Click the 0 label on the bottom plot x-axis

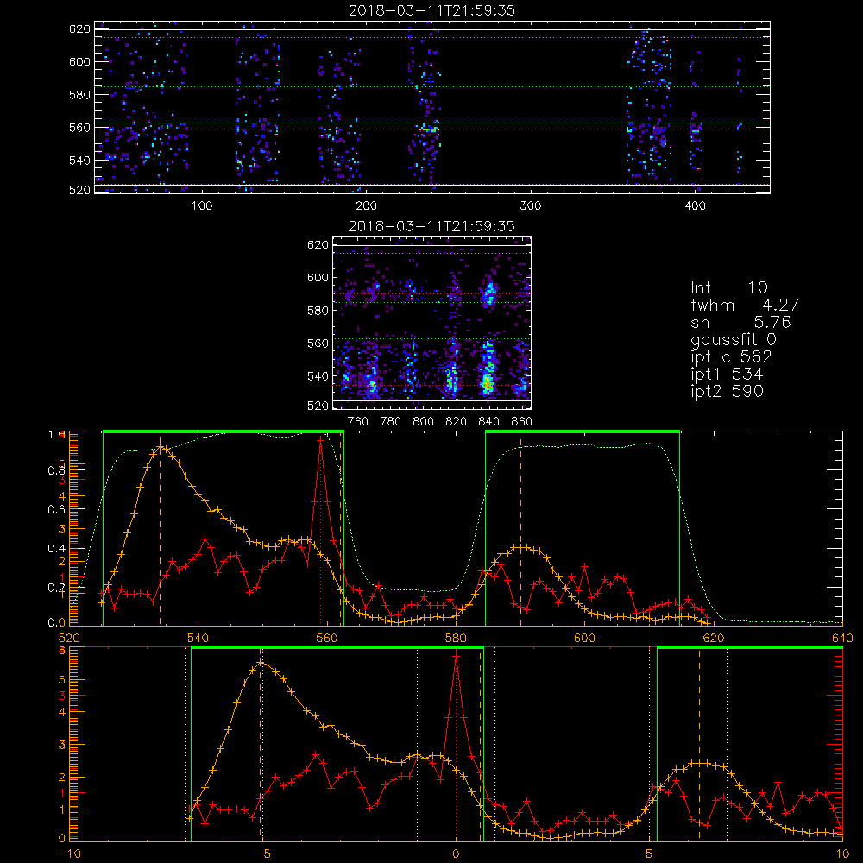[x=456, y=854]
